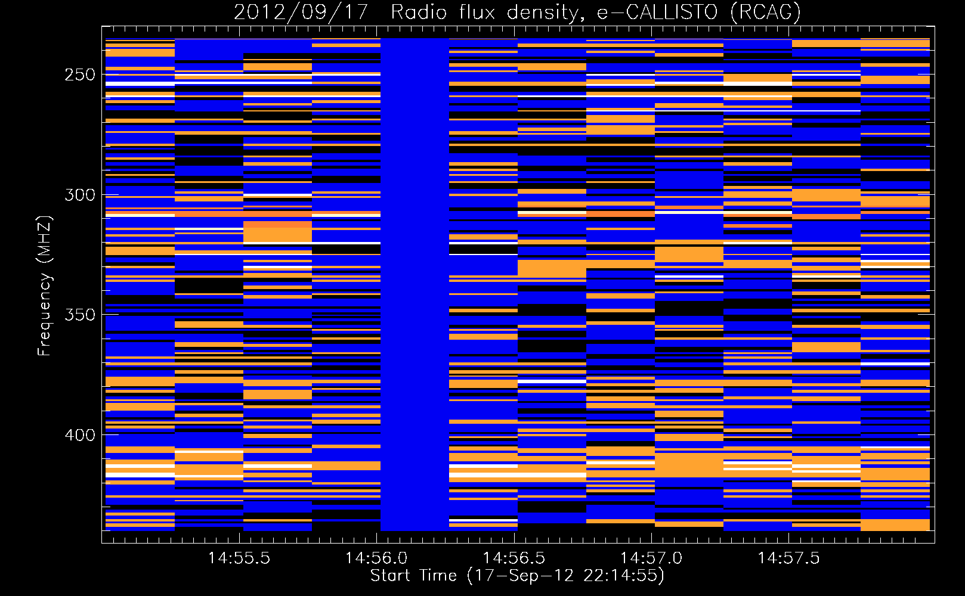Click the solid blue data gap column

click(x=415, y=284)
